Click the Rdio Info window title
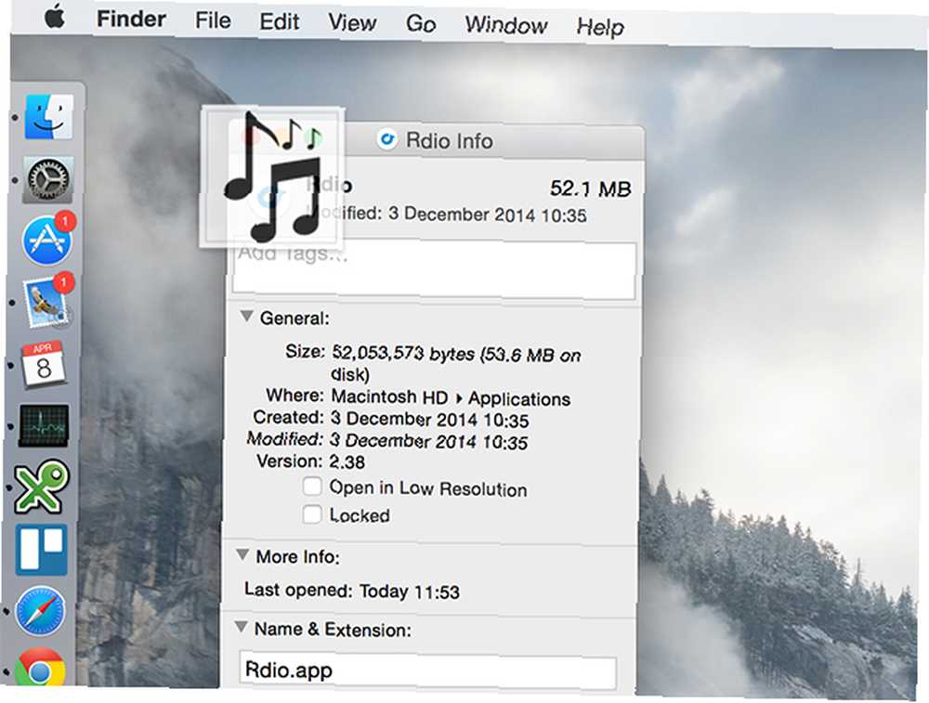The image size is (929, 703). point(449,140)
